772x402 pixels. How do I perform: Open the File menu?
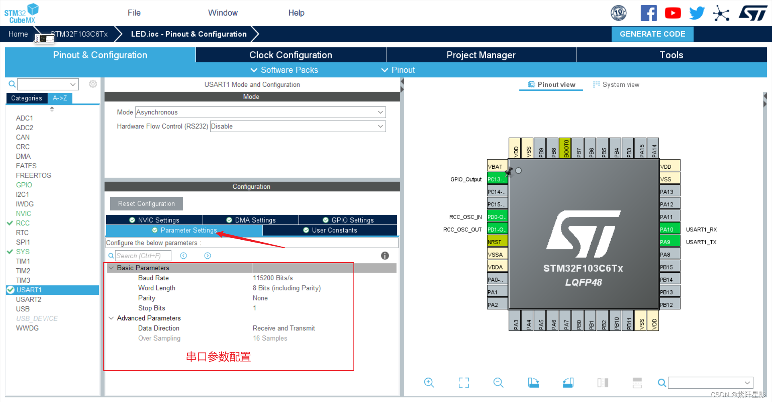[x=134, y=13]
